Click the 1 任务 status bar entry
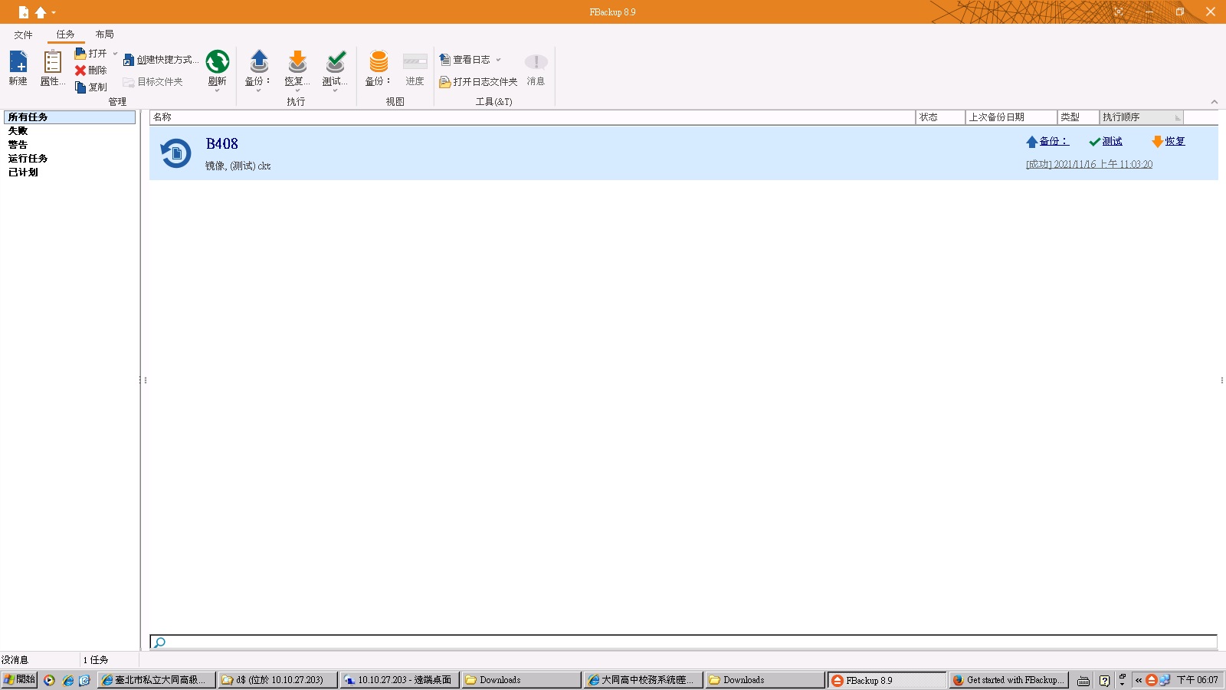1226x690 pixels. 96,660
